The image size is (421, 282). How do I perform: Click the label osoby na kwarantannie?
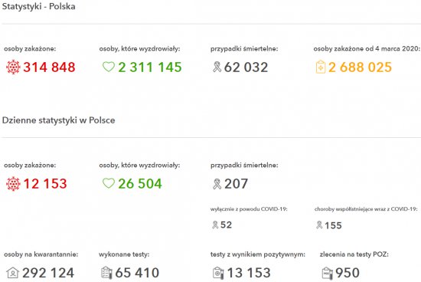[x=41, y=254]
